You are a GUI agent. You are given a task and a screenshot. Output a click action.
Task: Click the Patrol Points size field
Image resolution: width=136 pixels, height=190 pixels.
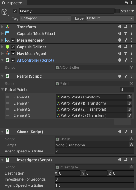127,90
